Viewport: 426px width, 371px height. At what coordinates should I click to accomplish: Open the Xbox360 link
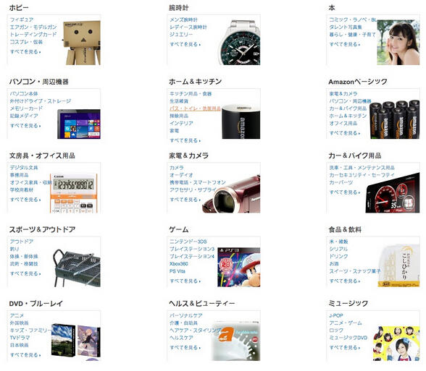click(179, 263)
